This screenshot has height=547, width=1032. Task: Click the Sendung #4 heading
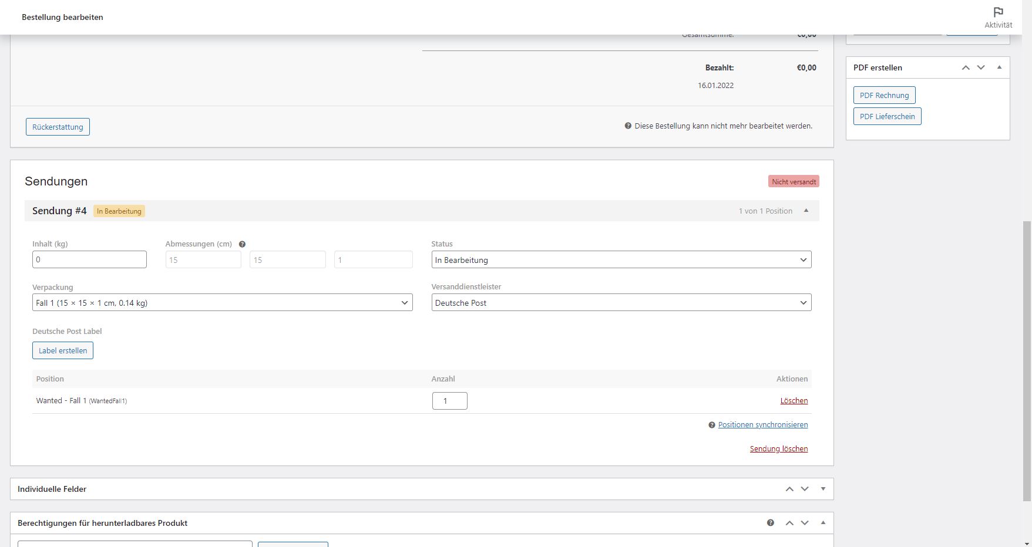(x=59, y=211)
